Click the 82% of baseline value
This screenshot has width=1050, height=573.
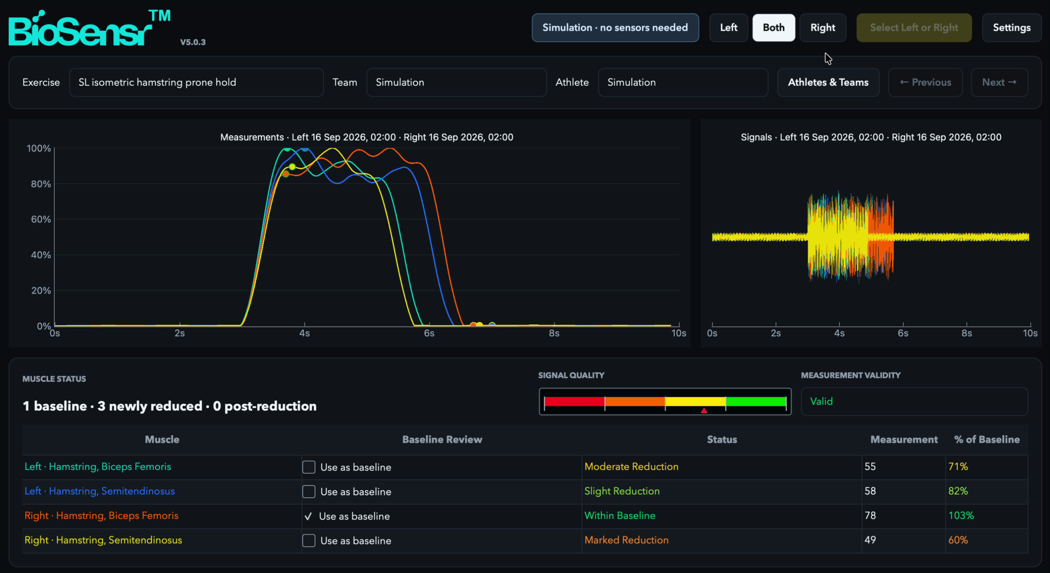pyautogui.click(x=958, y=491)
